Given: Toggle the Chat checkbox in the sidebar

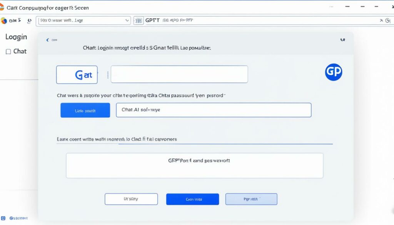Looking at the screenshot, I should [8, 51].
